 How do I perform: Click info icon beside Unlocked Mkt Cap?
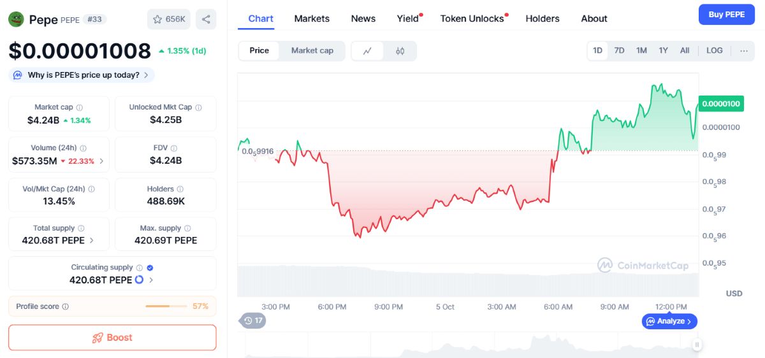199,108
